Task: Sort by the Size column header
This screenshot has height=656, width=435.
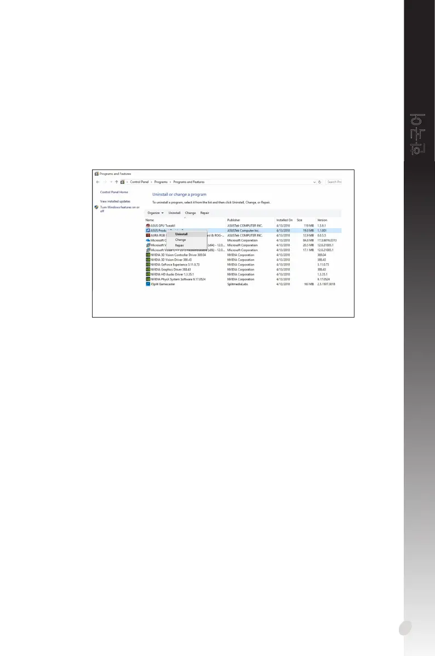Action: tap(300, 220)
